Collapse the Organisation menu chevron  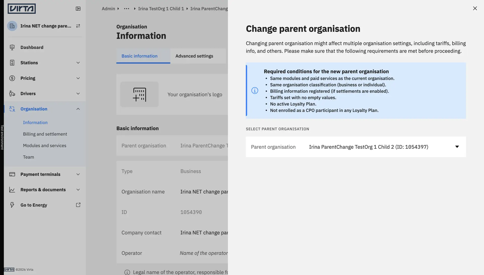[78, 109]
